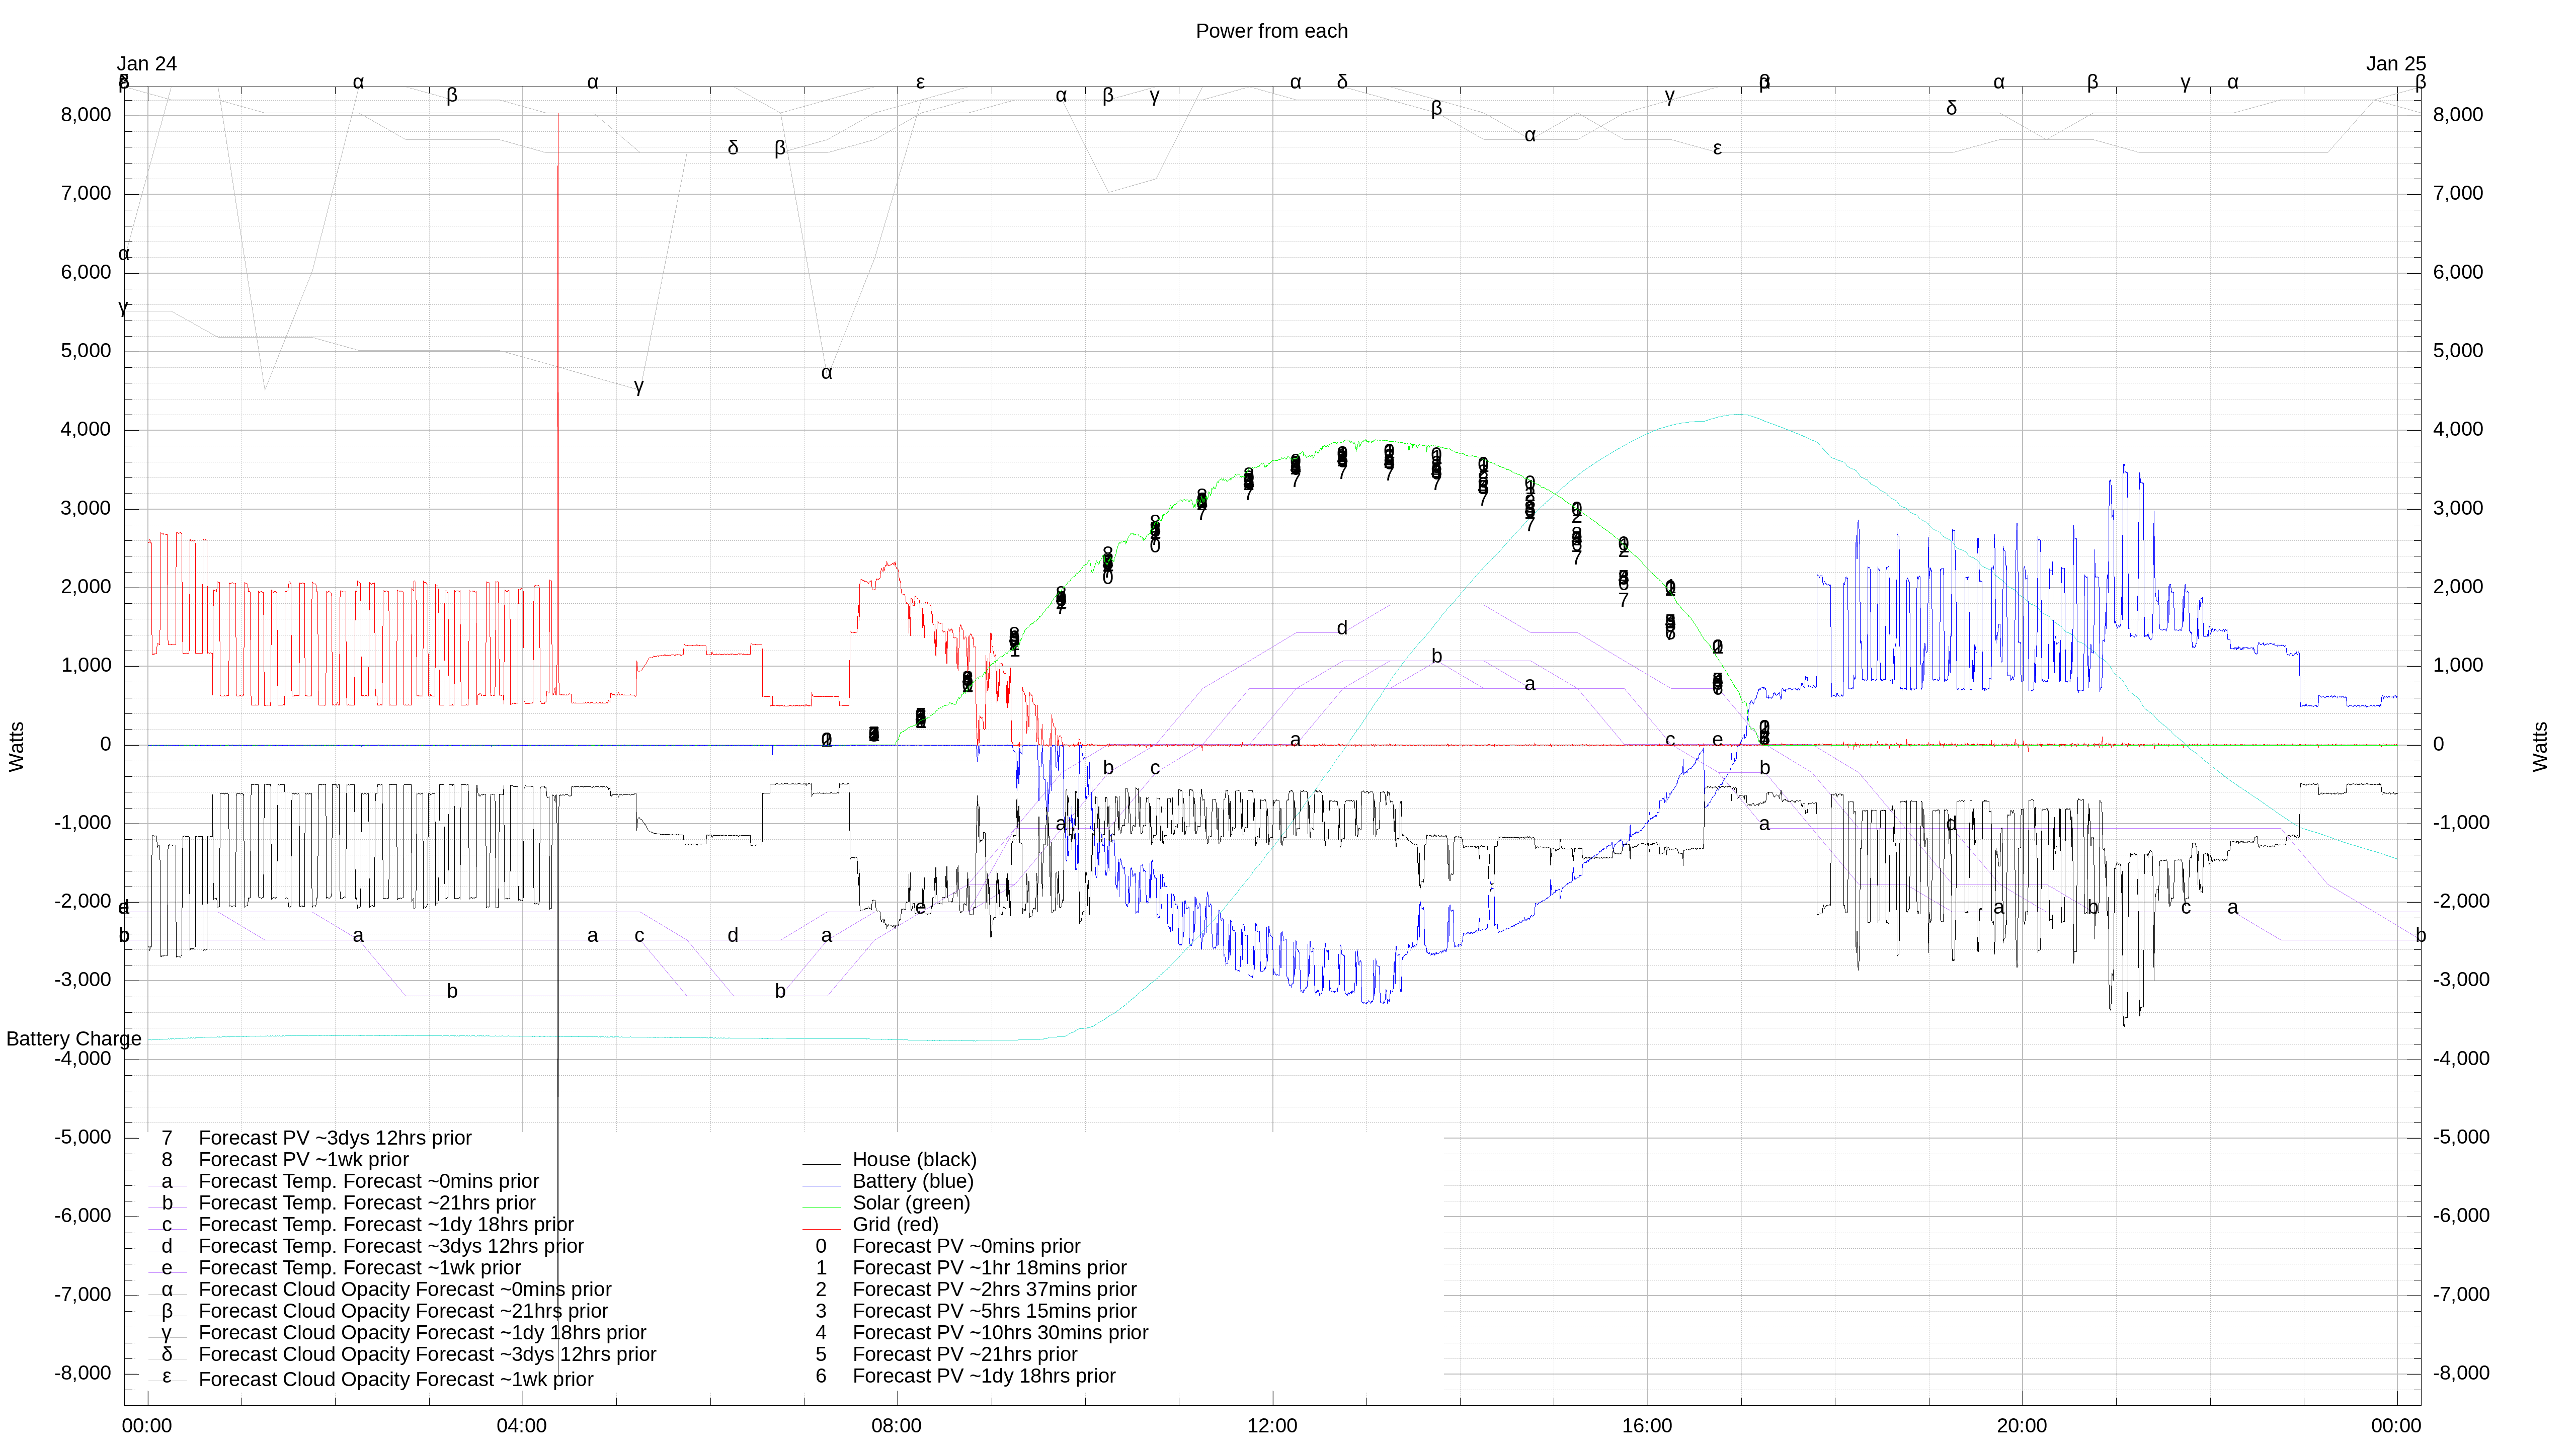Click legend 'Forecast Cloud Opacity Forecast ~1dy 18hrs prior'
This screenshot has height=1449, width=2576.
(x=422, y=1333)
